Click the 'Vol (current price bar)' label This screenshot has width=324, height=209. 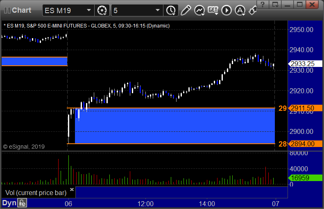coord(36,193)
